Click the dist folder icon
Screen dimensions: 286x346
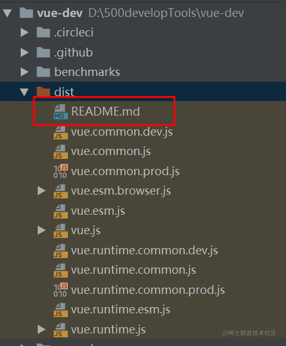click(x=43, y=92)
